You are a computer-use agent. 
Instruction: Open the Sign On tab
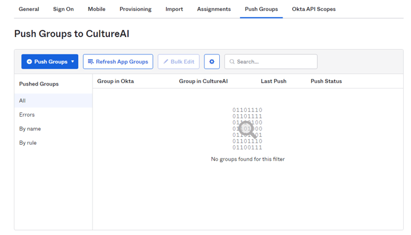pos(63,9)
